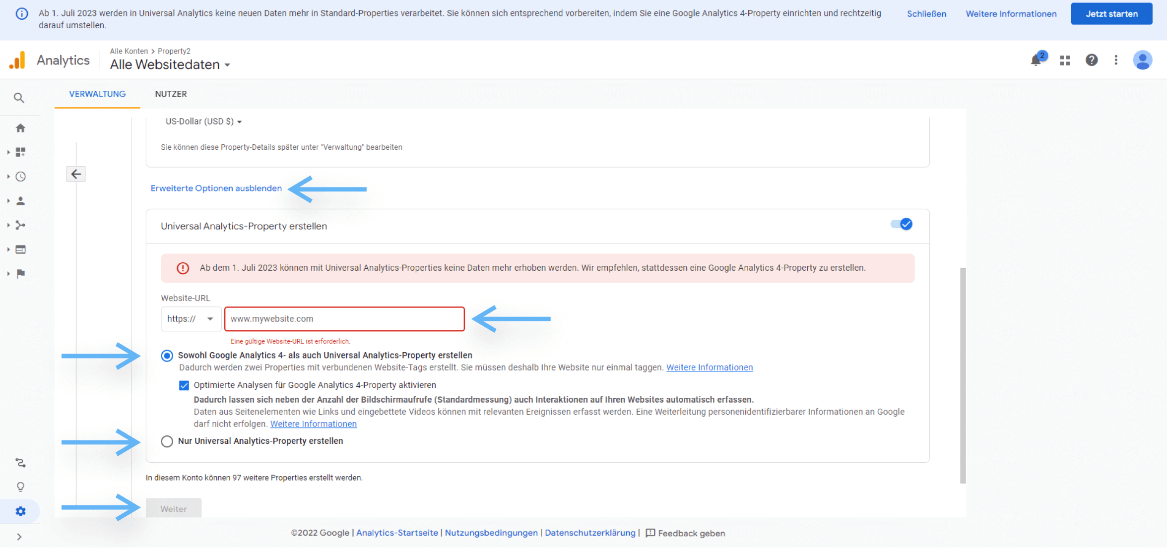Open Weitere Informationen in top banner
The image size is (1167, 548).
1011,13
